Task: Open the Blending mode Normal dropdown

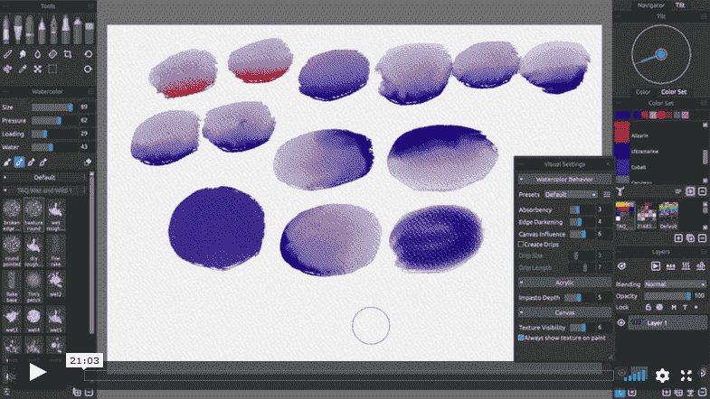Action: point(675,284)
